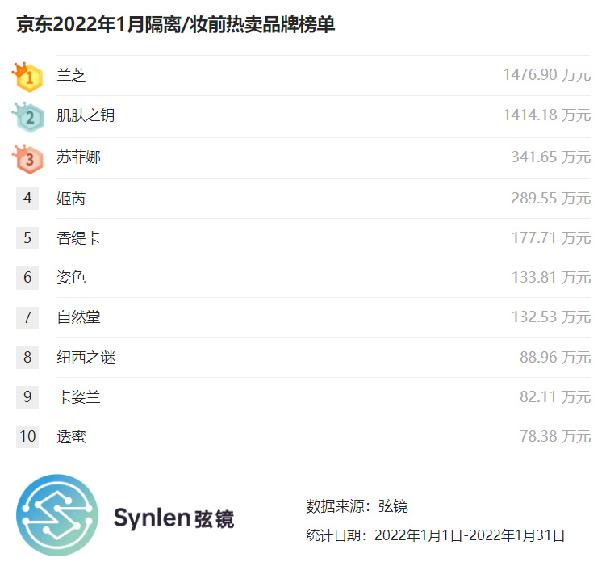Select the brand name 香缇卡

(x=78, y=237)
